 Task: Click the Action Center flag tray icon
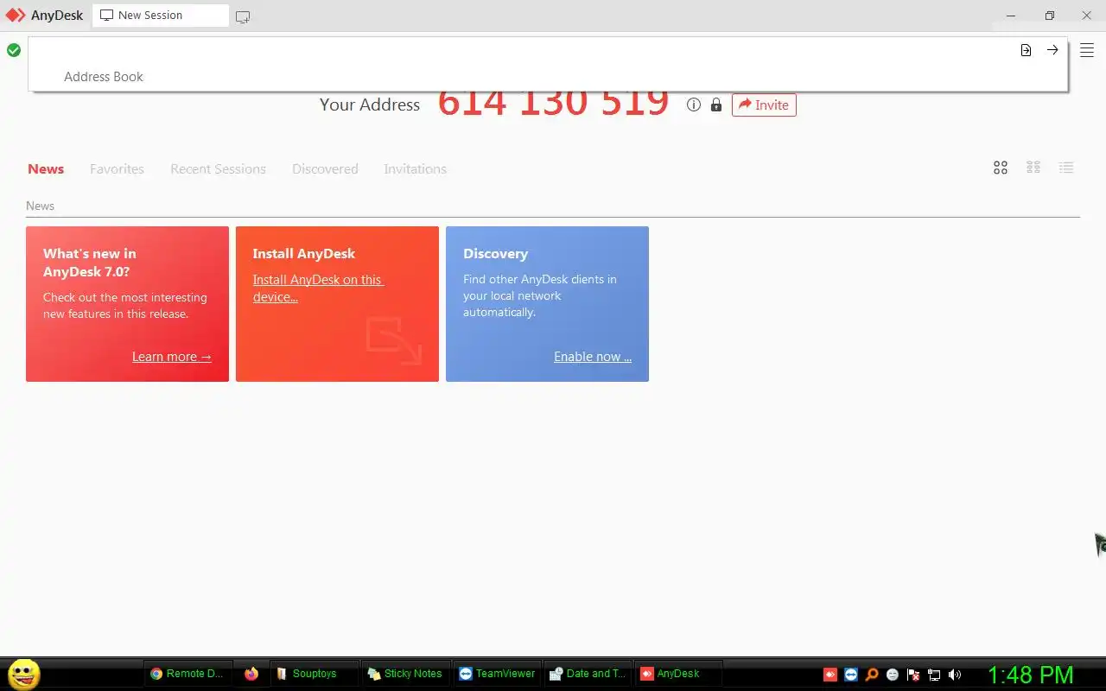(913, 675)
